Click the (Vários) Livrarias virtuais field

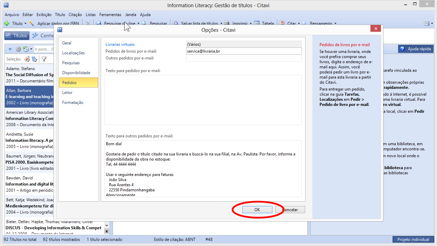pos(244,44)
